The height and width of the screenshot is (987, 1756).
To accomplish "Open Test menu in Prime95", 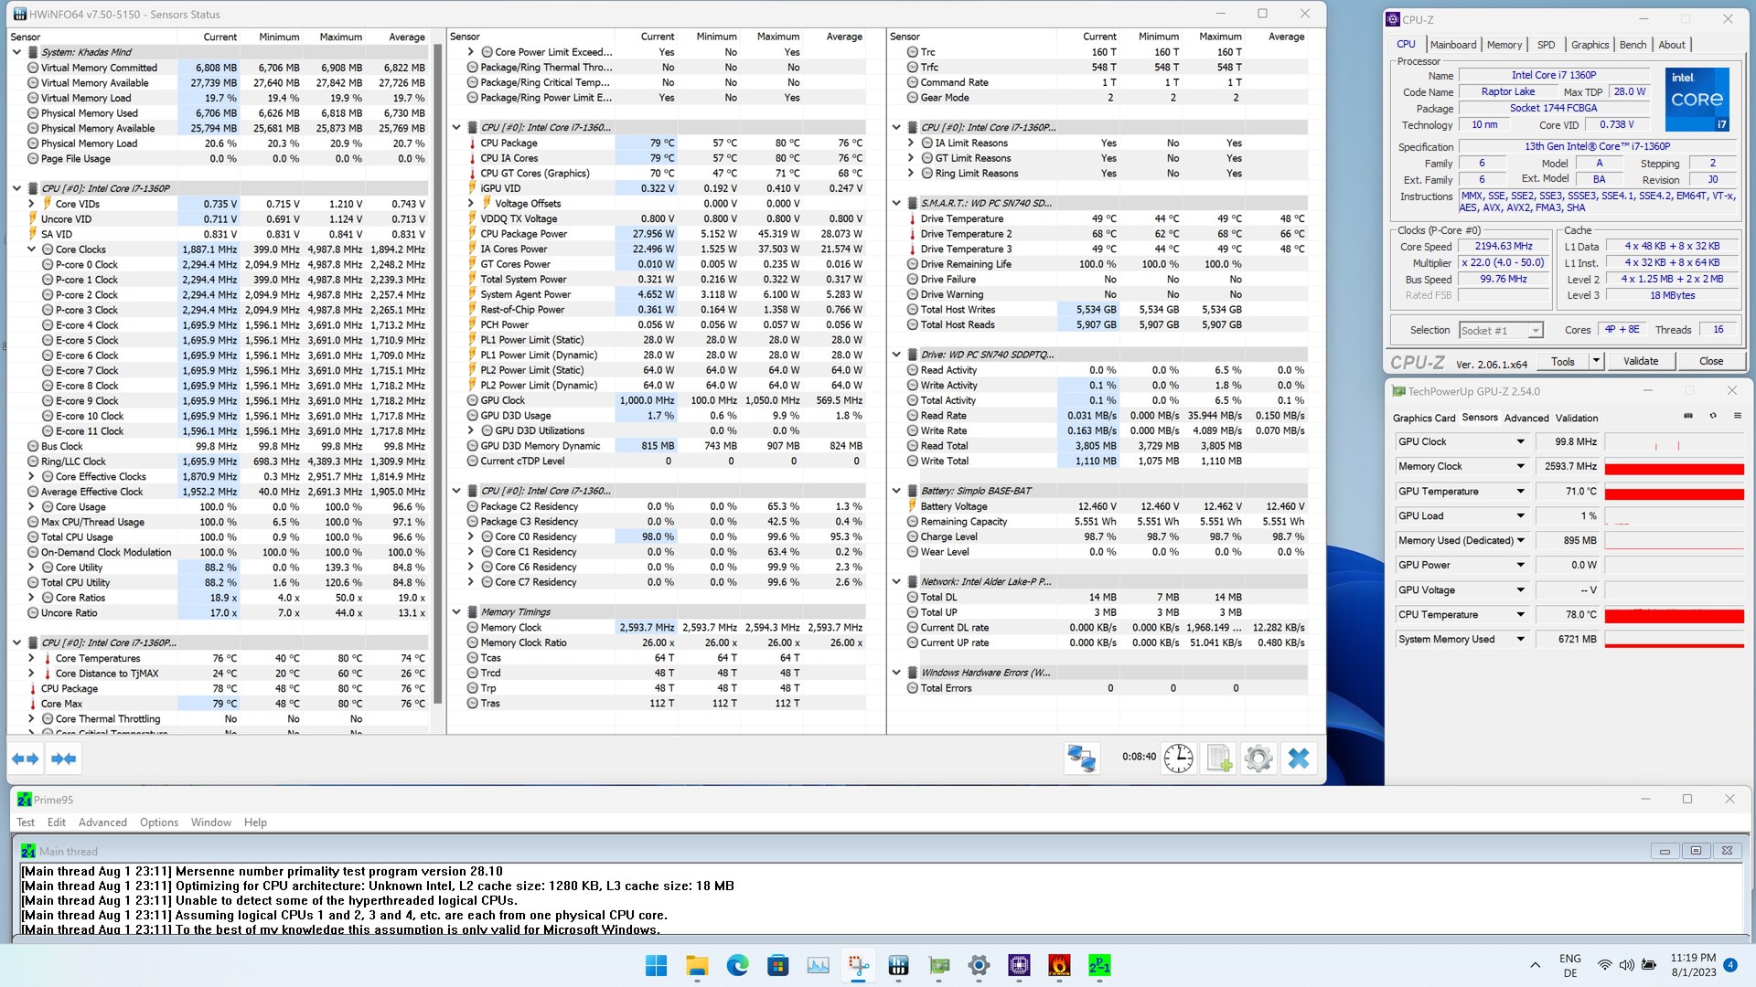I will pyautogui.click(x=26, y=822).
